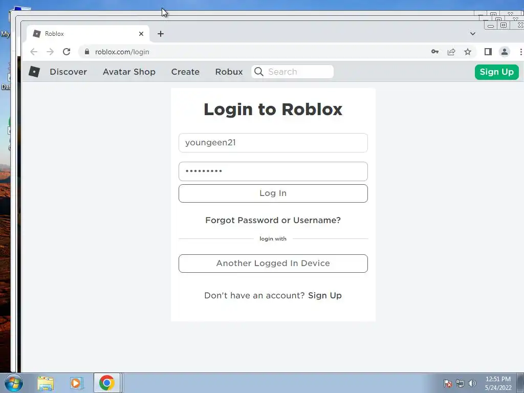The width and height of the screenshot is (524, 393).
Task: Go to the Create section
Action: pyautogui.click(x=185, y=72)
